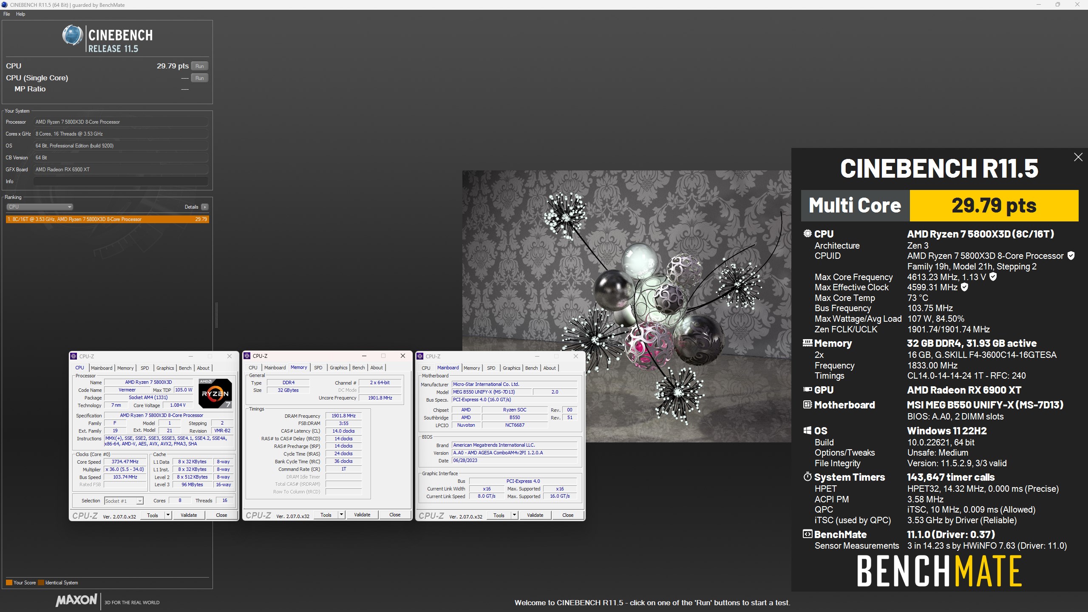Click Validate in the Mainboard CPU-Z window

pos(535,515)
